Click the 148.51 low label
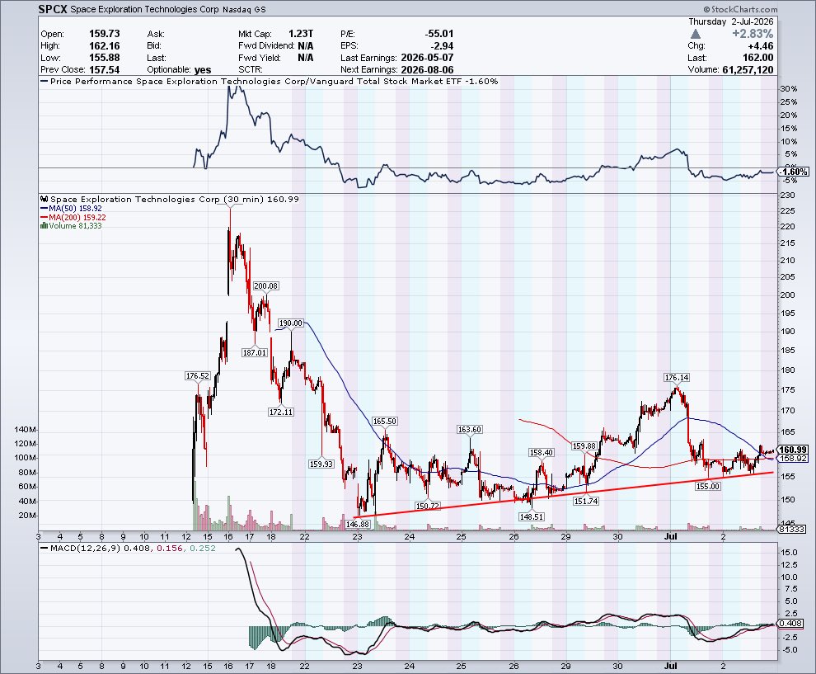Viewport: 816px width, 674px height. point(532,516)
